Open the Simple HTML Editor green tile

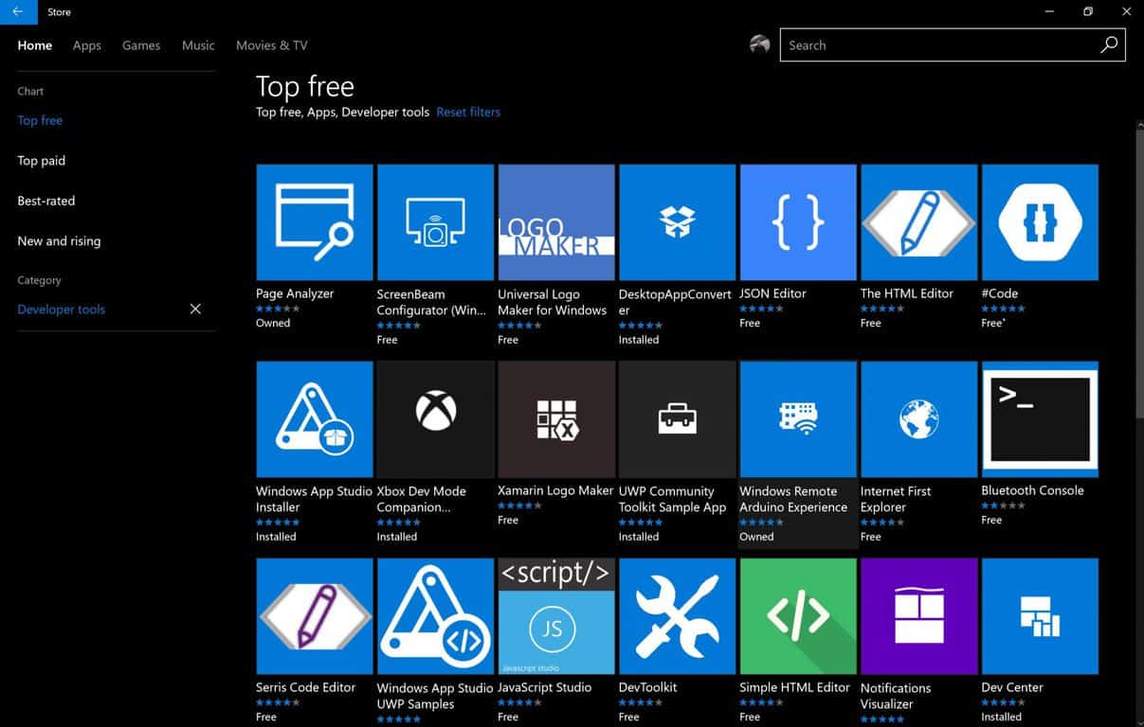tap(798, 615)
